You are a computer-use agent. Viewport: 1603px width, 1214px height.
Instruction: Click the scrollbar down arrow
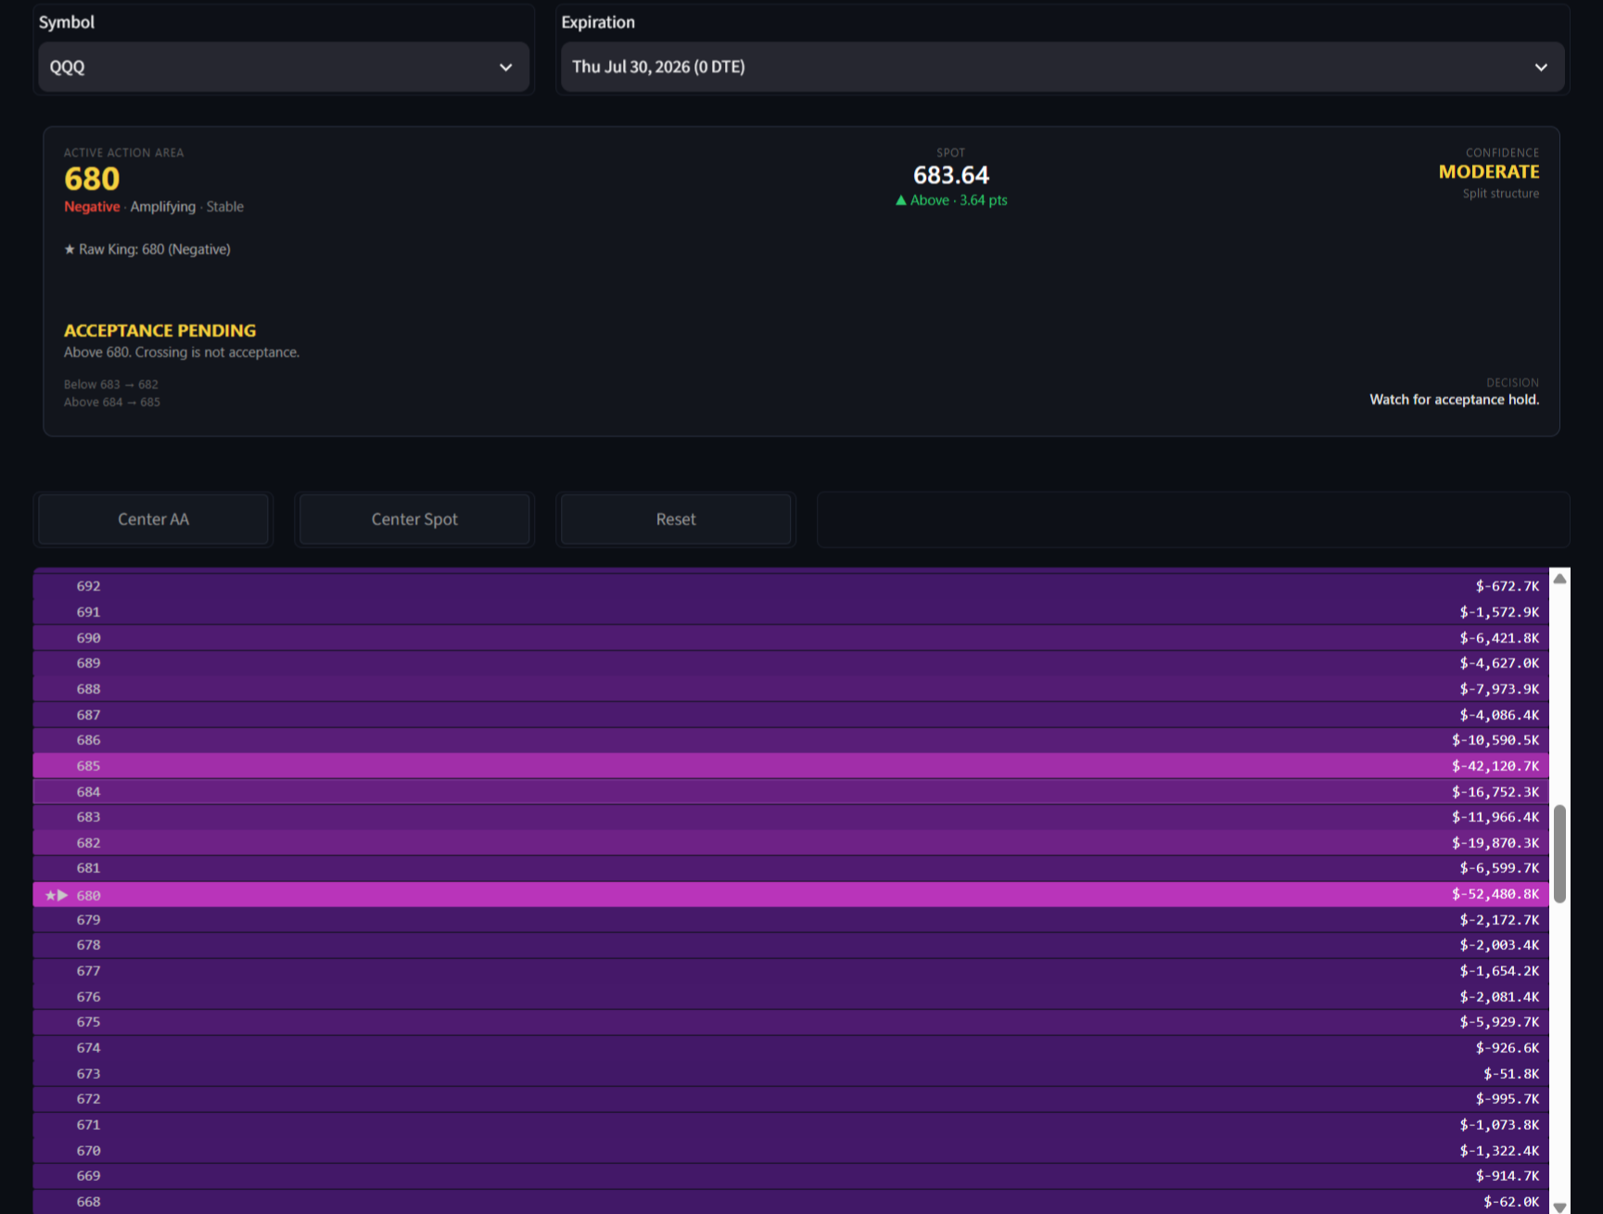point(1559,1207)
